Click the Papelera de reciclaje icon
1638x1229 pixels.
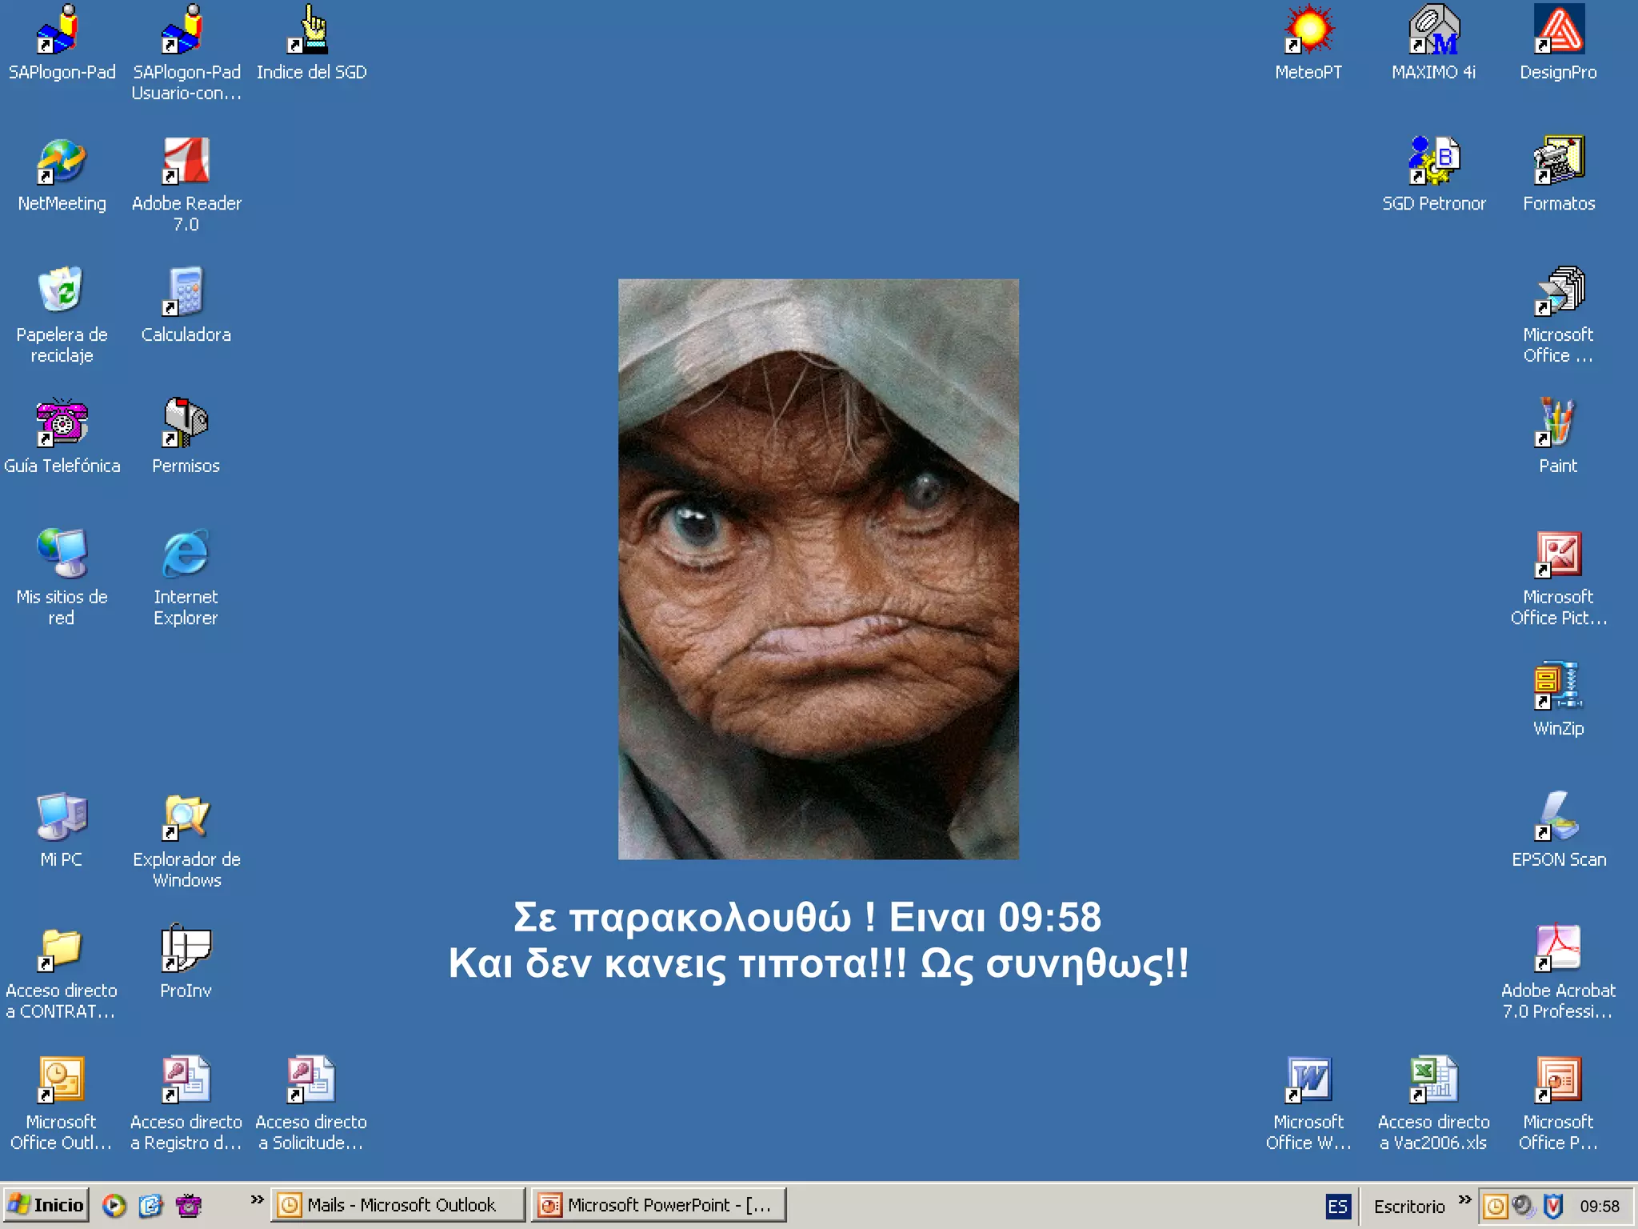point(62,291)
